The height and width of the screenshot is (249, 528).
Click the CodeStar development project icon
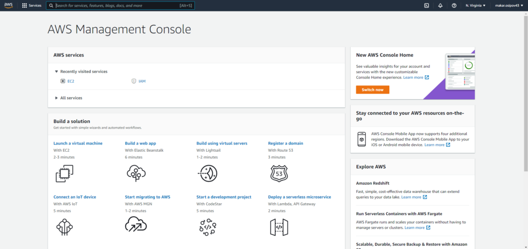coord(207,227)
